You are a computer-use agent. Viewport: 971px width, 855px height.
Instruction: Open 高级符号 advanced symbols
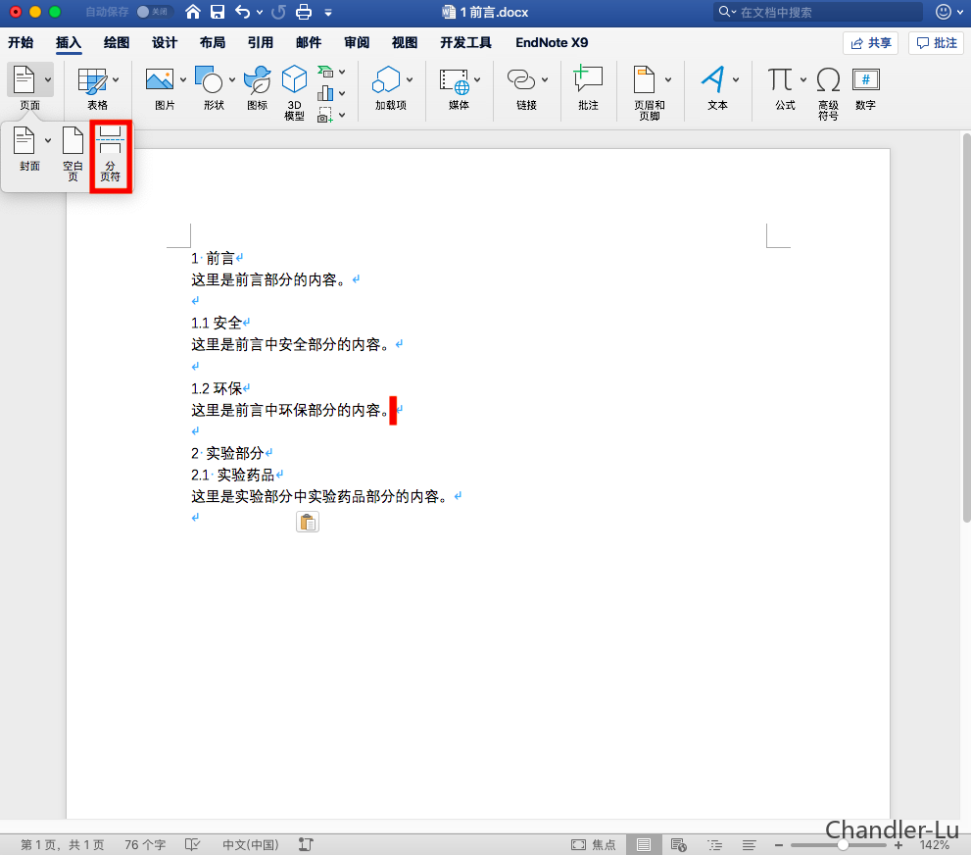[828, 92]
